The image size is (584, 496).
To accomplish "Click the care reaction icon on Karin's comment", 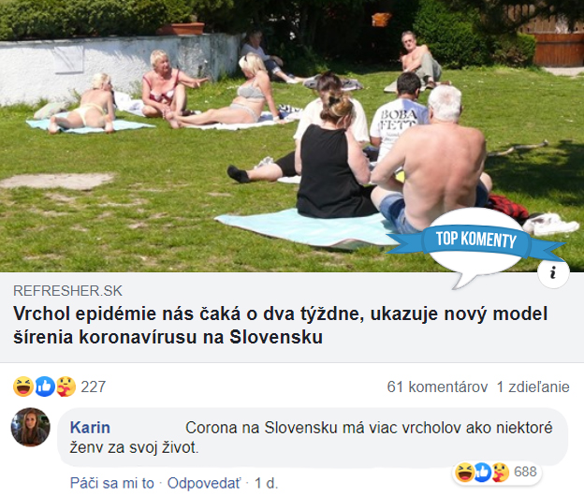I will pos(500,473).
